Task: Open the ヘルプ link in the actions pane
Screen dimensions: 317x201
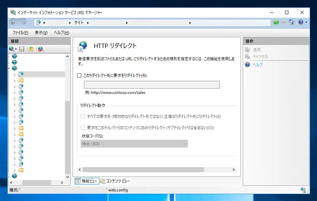Action: pyautogui.click(x=257, y=65)
